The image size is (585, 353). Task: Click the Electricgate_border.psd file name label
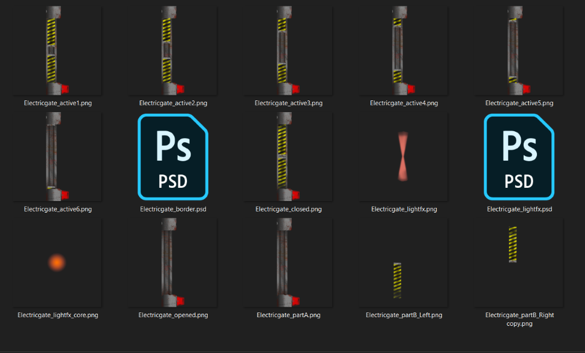(x=173, y=209)
